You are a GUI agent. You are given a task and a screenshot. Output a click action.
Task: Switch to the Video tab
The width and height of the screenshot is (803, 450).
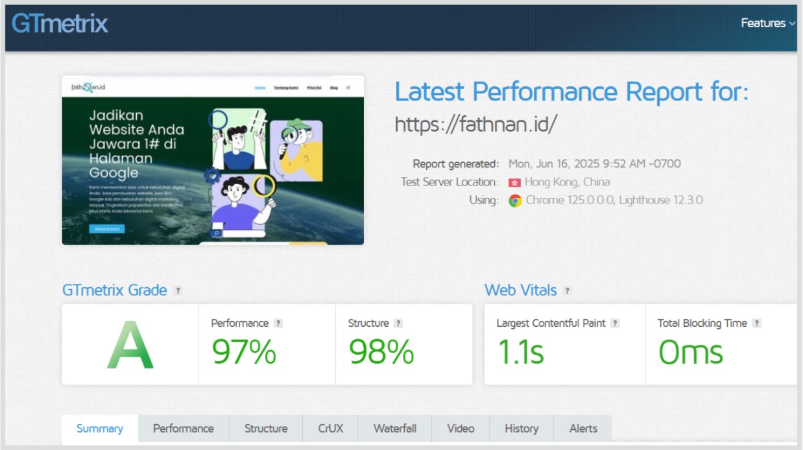(461, 429)
